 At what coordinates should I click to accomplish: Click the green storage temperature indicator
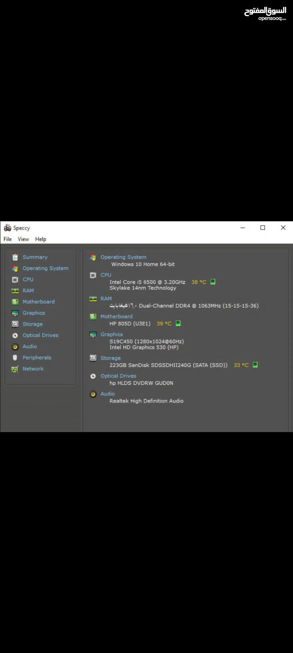click(x=255, y=365)
